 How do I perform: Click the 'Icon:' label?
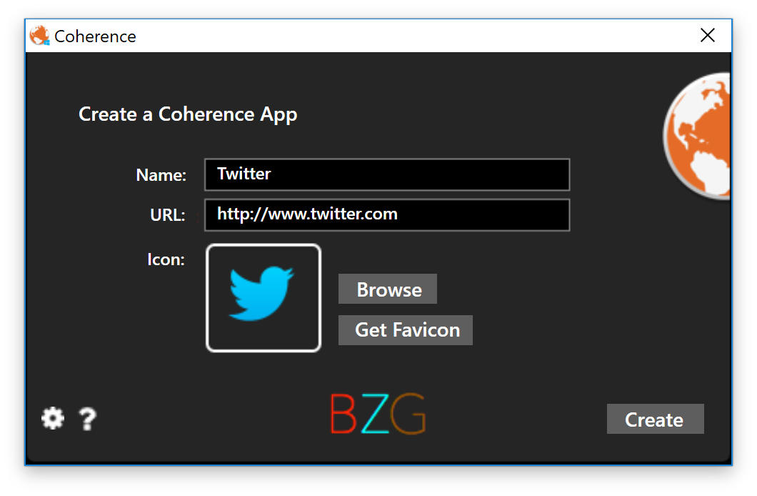tap(166, 260)
